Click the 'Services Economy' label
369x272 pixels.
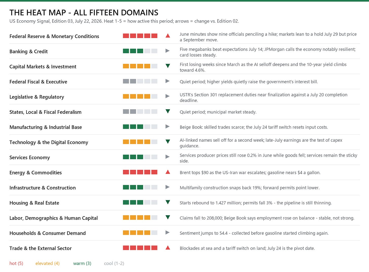point(30,157)
